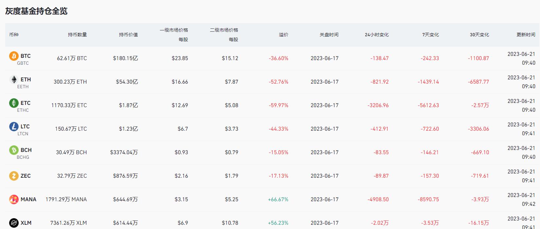Select the 关盘时间 column header

329,35
